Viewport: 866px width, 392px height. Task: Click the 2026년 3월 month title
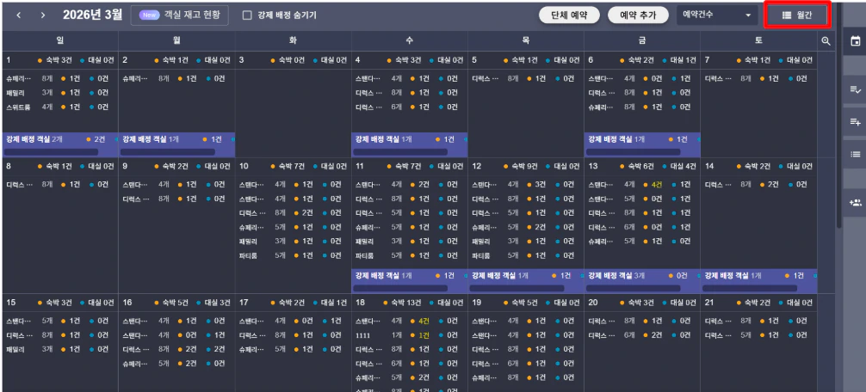pos(92,15)
